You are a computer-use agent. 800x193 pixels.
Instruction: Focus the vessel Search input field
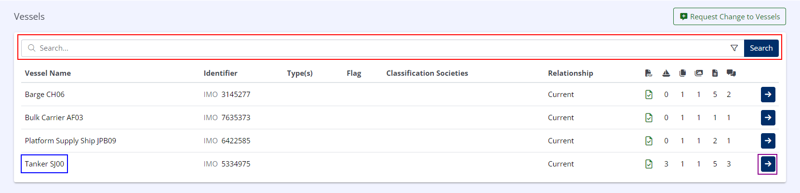376,48
